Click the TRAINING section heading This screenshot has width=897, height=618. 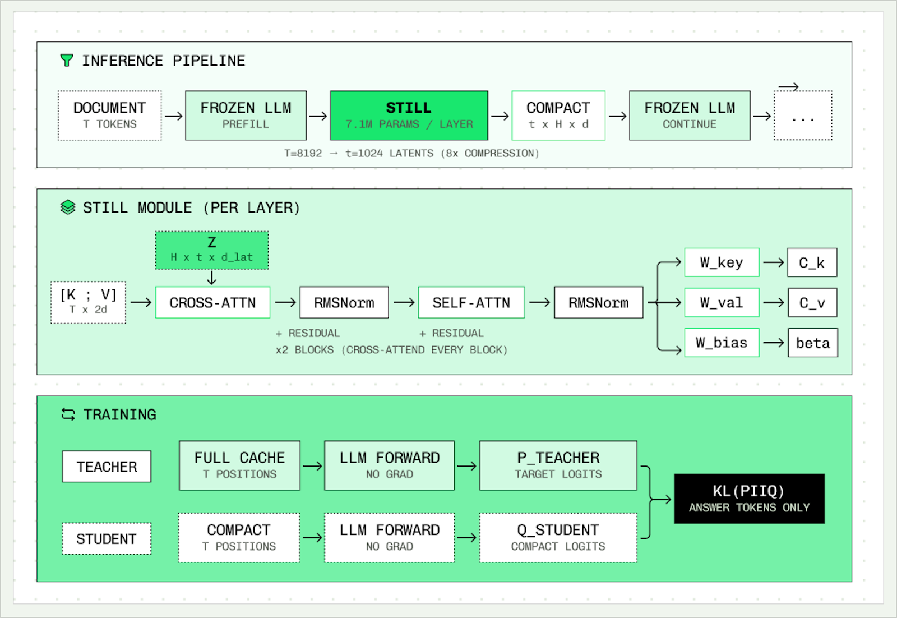(x=120, y=414)
